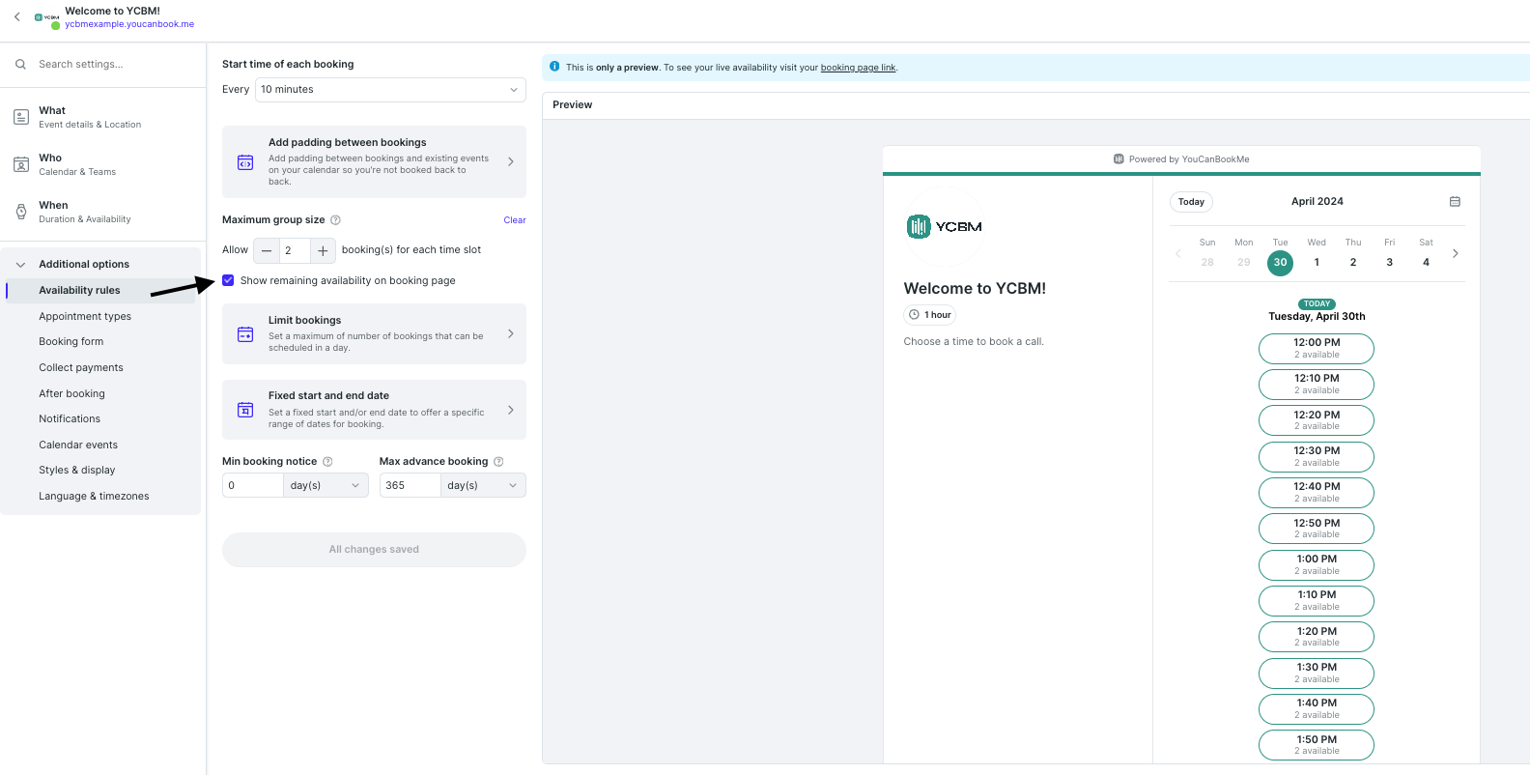Click the help icon next to Min booking notice

coord(327,462)
